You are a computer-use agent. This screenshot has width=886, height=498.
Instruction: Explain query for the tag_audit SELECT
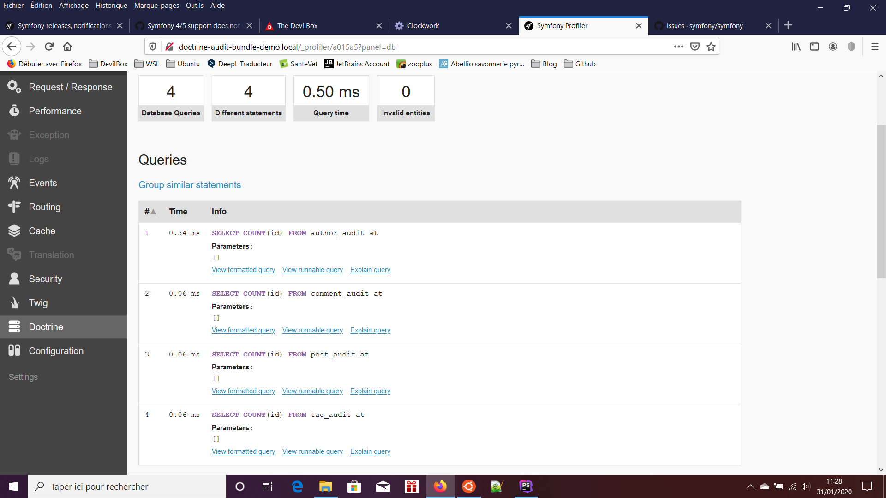point(370,451)
